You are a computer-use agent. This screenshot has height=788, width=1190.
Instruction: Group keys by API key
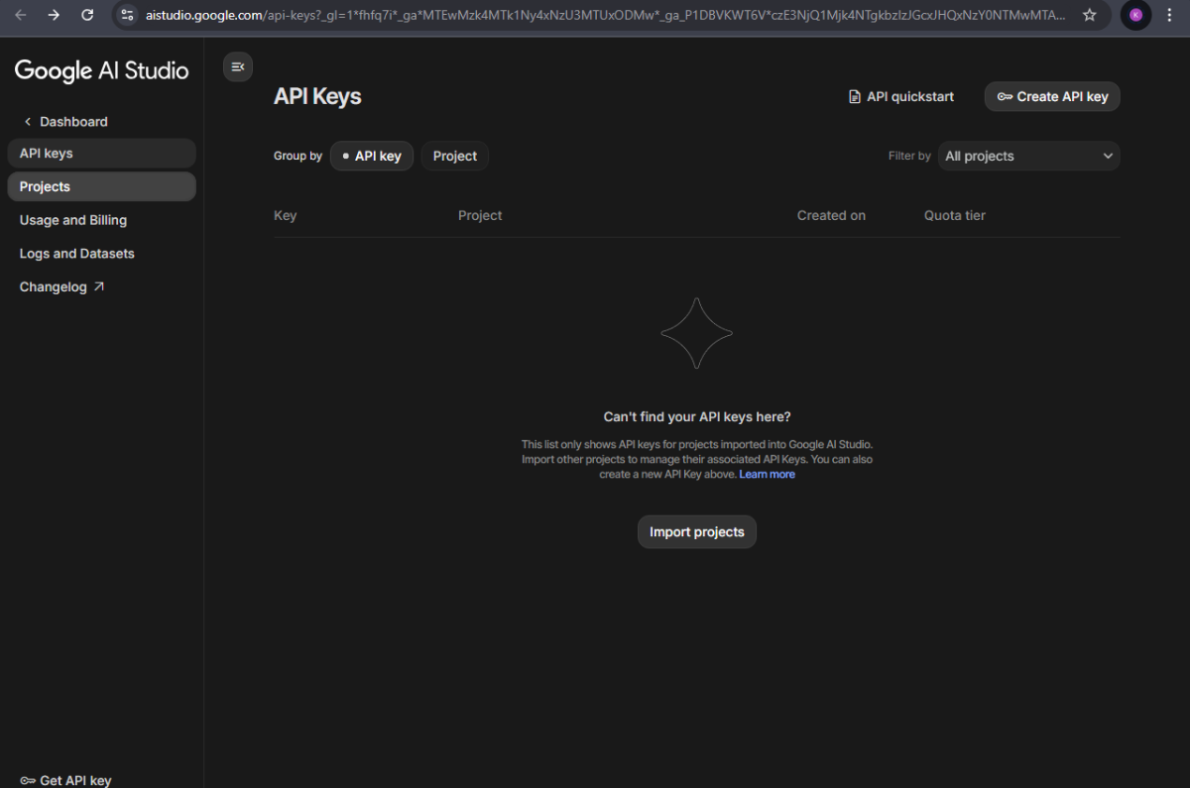click(x=372, y=156)
